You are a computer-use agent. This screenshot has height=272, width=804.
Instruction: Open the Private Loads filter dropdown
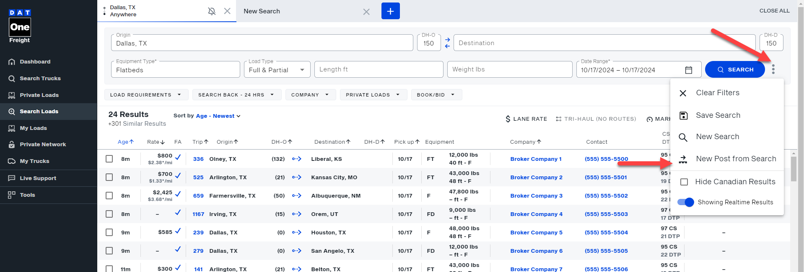coord(373,95)
